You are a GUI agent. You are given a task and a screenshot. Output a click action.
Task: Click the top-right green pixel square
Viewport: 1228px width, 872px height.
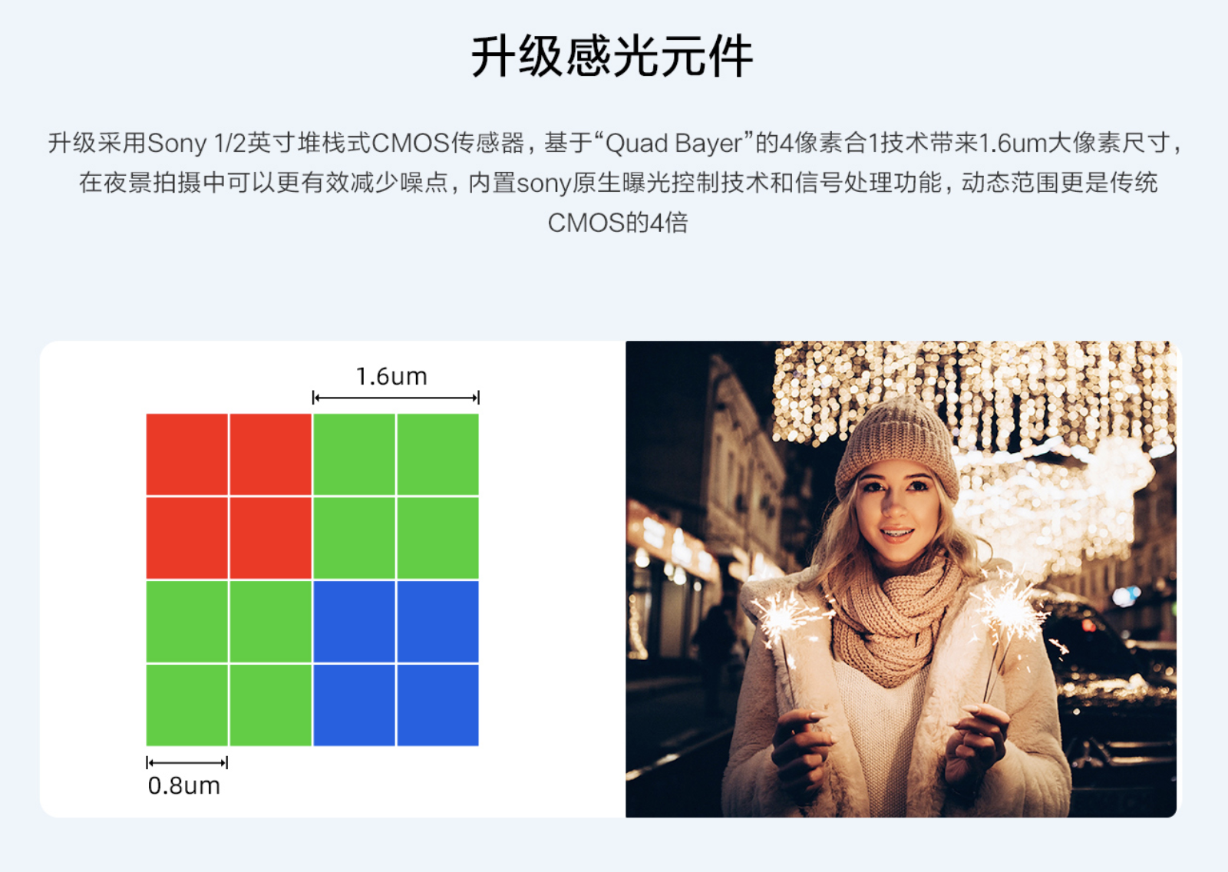pyautogui.click(x=438, y=454)
